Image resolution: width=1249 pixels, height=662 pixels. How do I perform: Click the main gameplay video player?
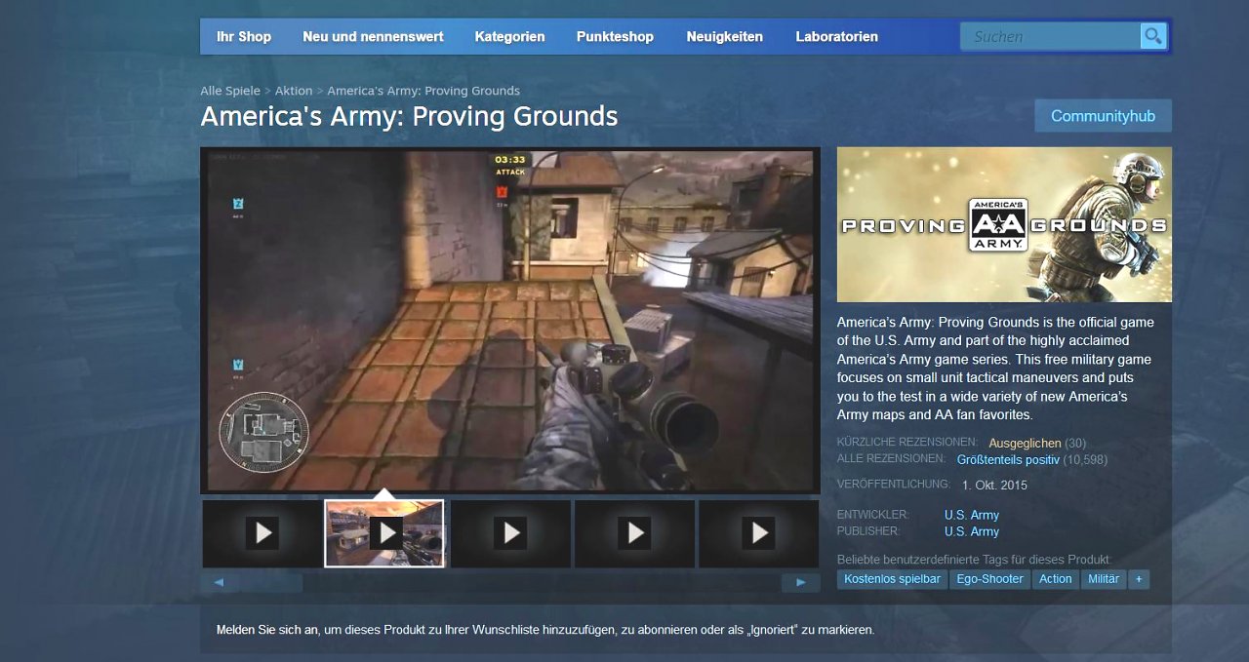tap(509, 320)
